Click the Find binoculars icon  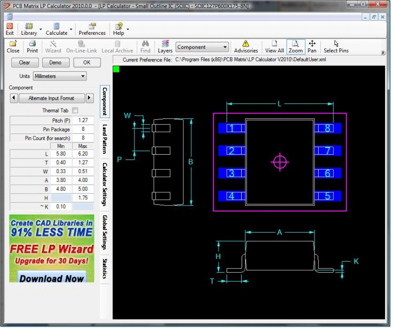tap(145, 44)
